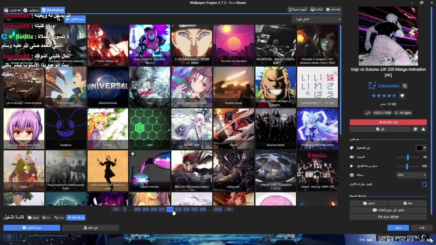Select the AMD wallpaper thumbnail
This screenshot has width=436, height=245.
tap(150, 129)
